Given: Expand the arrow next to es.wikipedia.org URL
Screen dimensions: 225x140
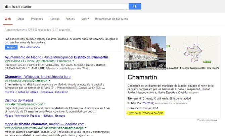Looking at the screenshot, I should click(49, 81).
